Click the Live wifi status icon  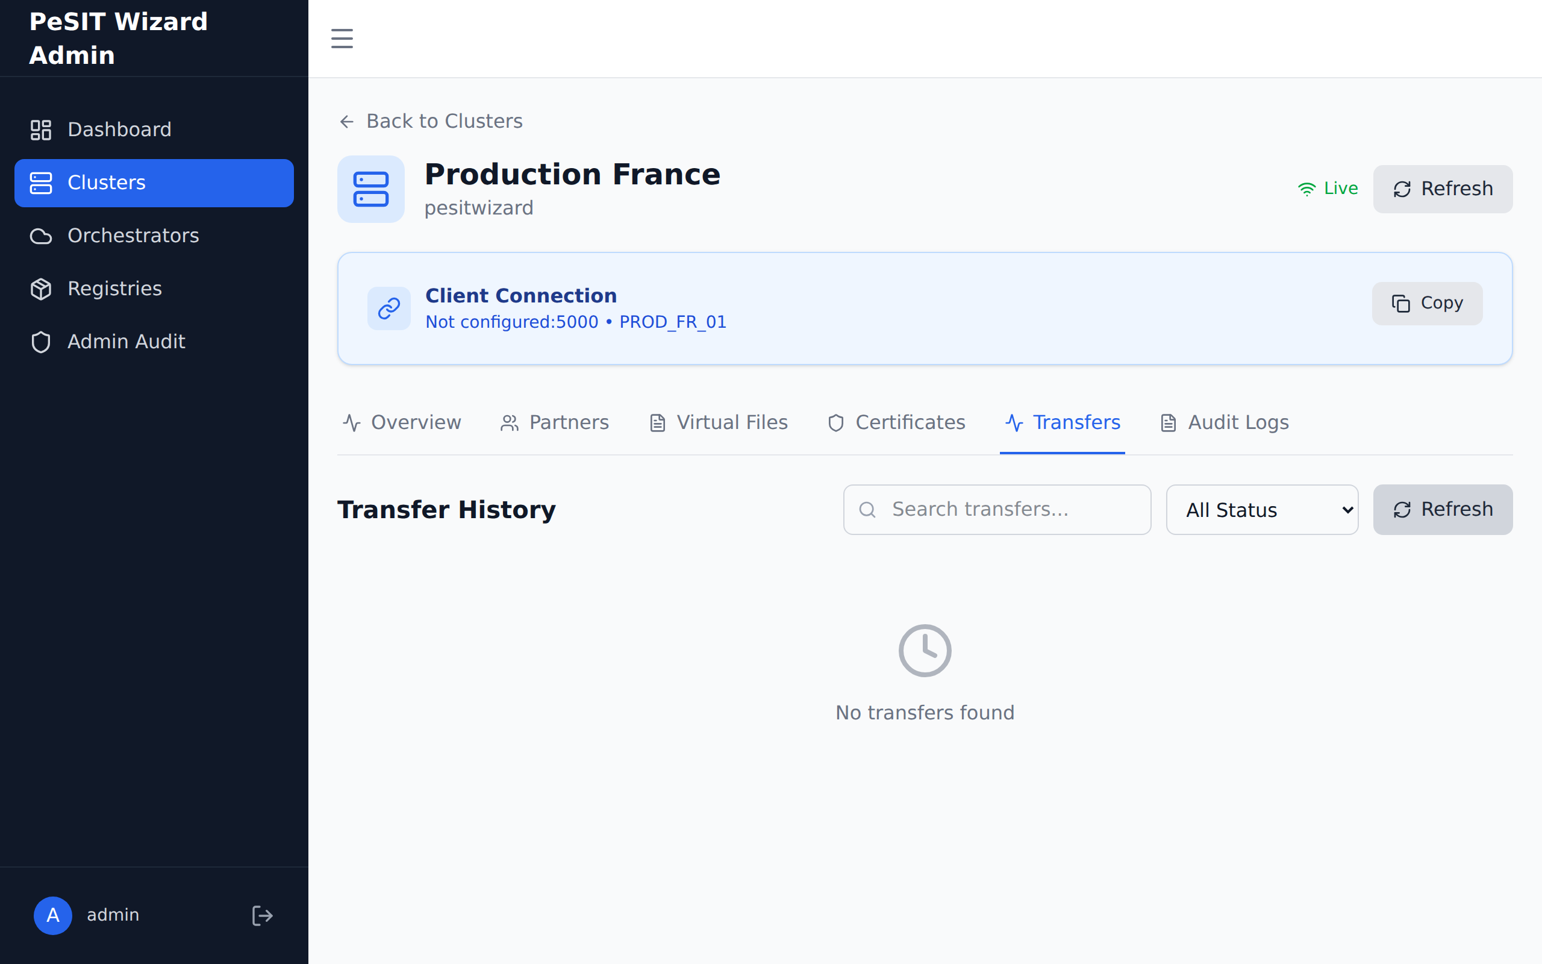[1306, 189]
